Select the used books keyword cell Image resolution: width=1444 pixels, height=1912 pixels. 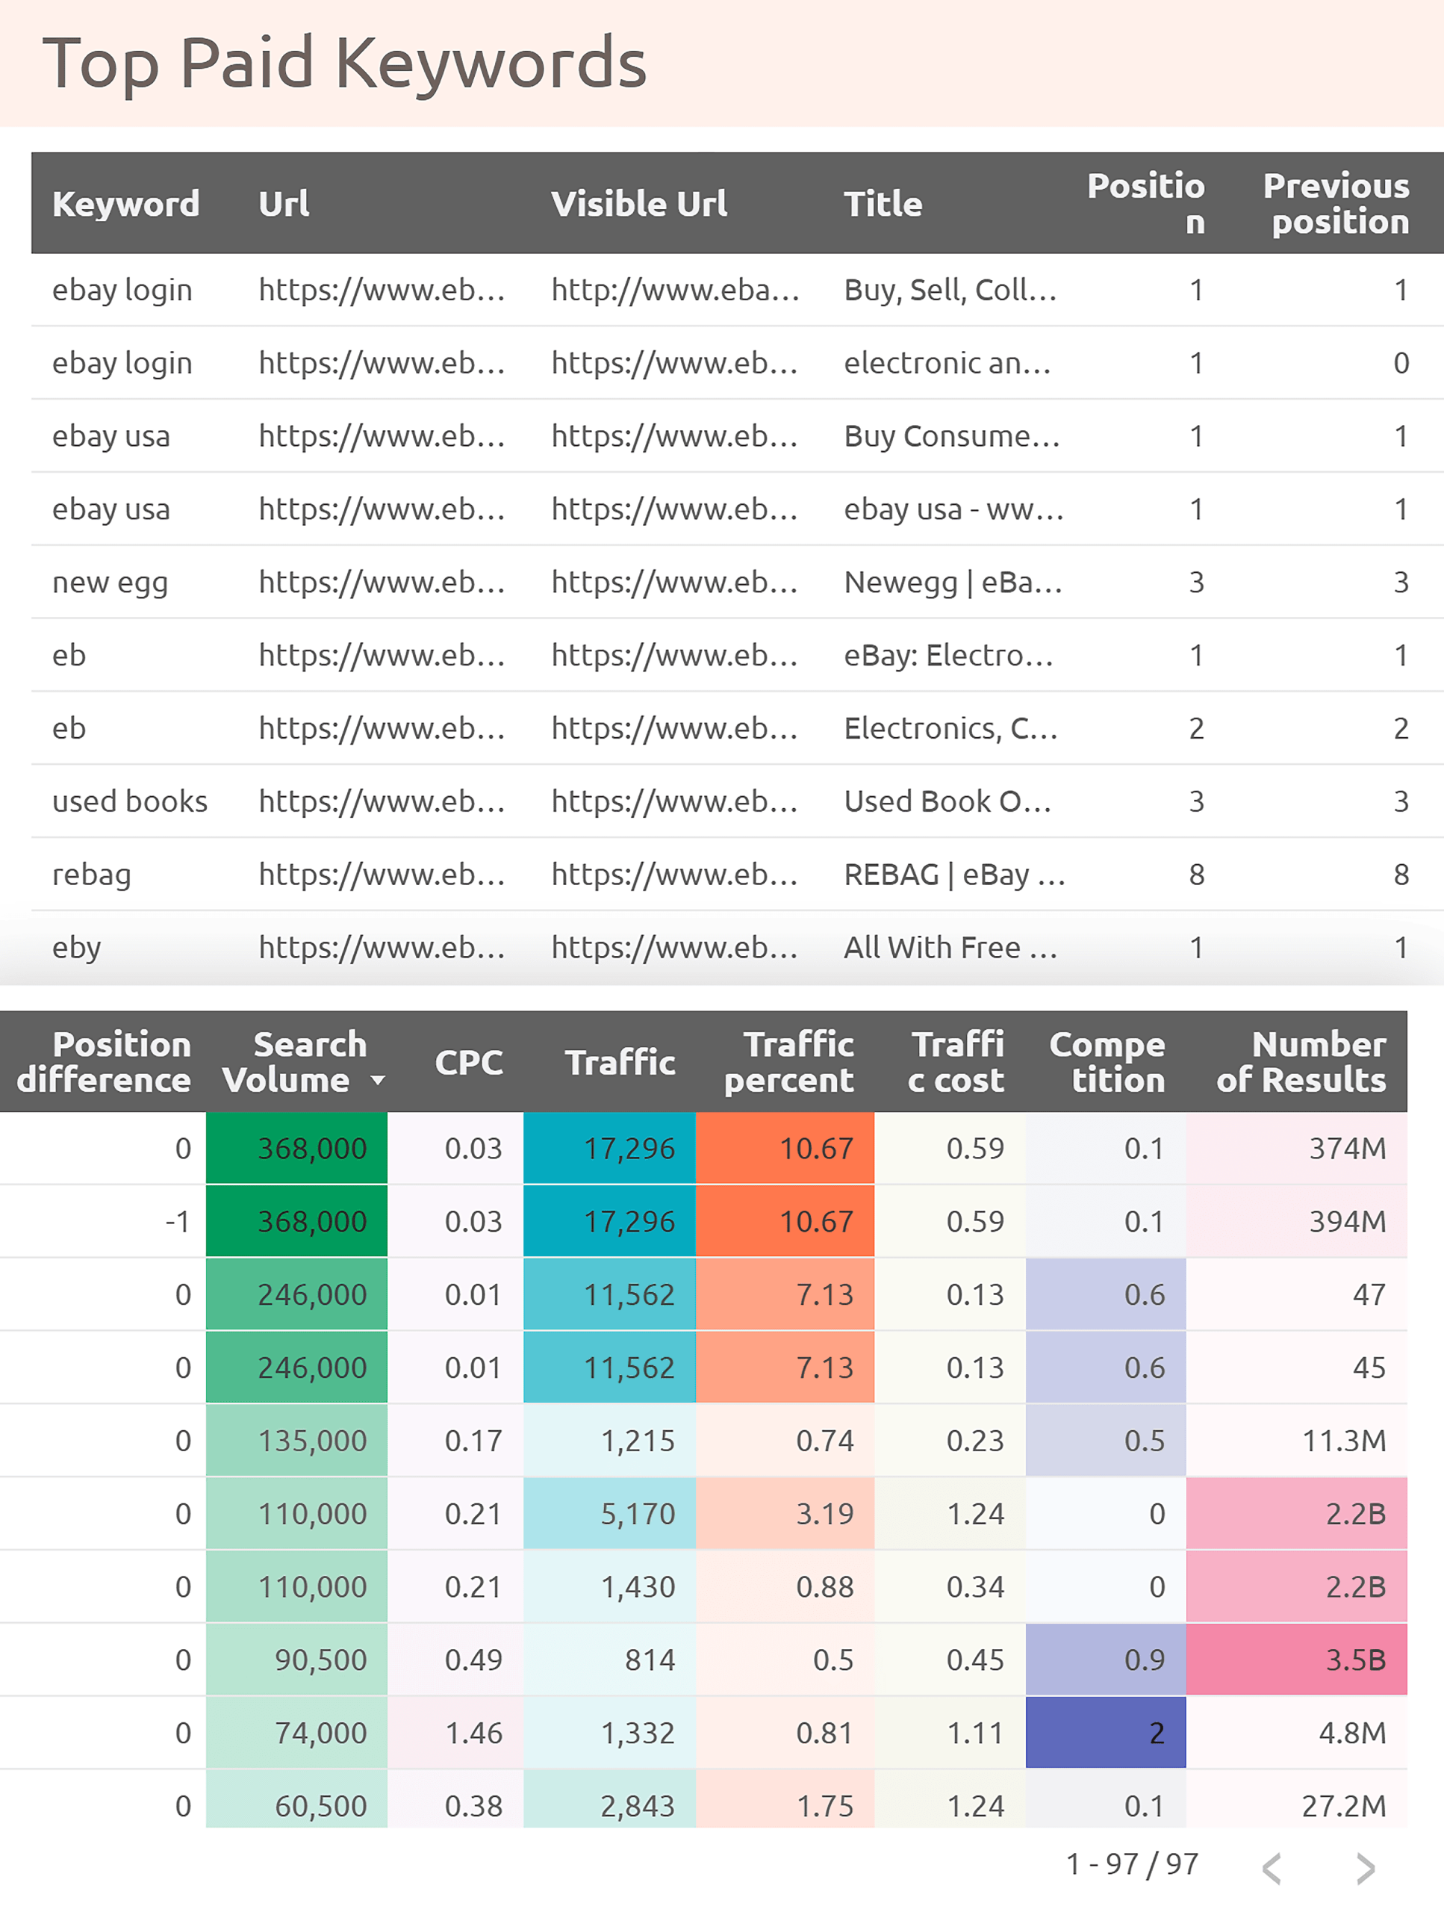click(130, 801)
